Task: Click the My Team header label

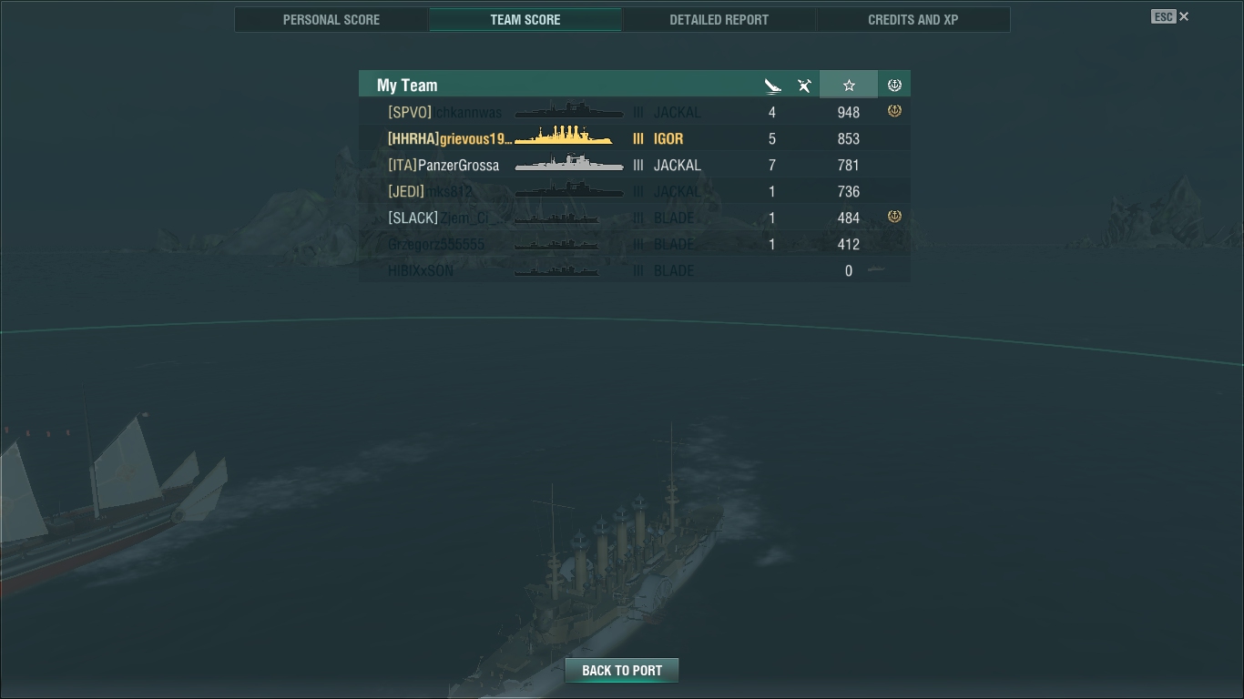Action: click(x=407, y=86)
